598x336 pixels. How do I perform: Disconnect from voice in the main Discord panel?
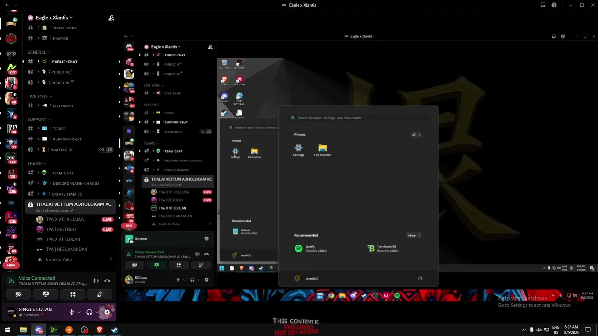click(107, 280)
